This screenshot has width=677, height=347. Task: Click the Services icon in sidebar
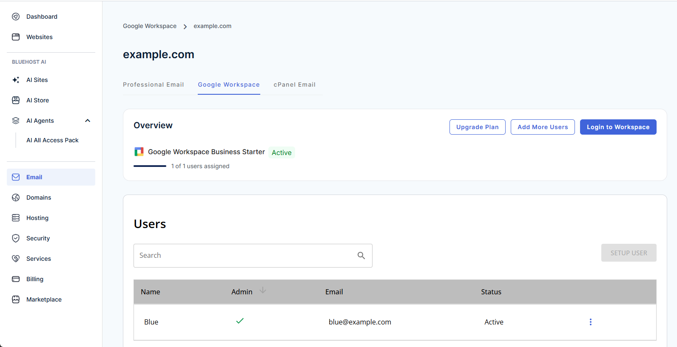click(16, 259)
